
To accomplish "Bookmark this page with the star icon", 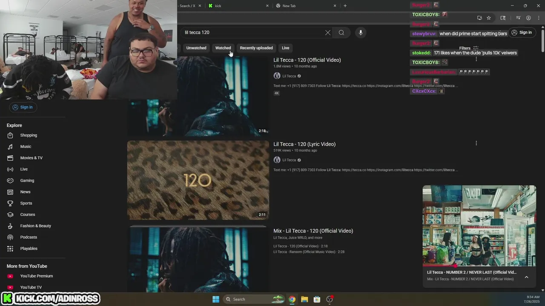I will coord(489,18).
